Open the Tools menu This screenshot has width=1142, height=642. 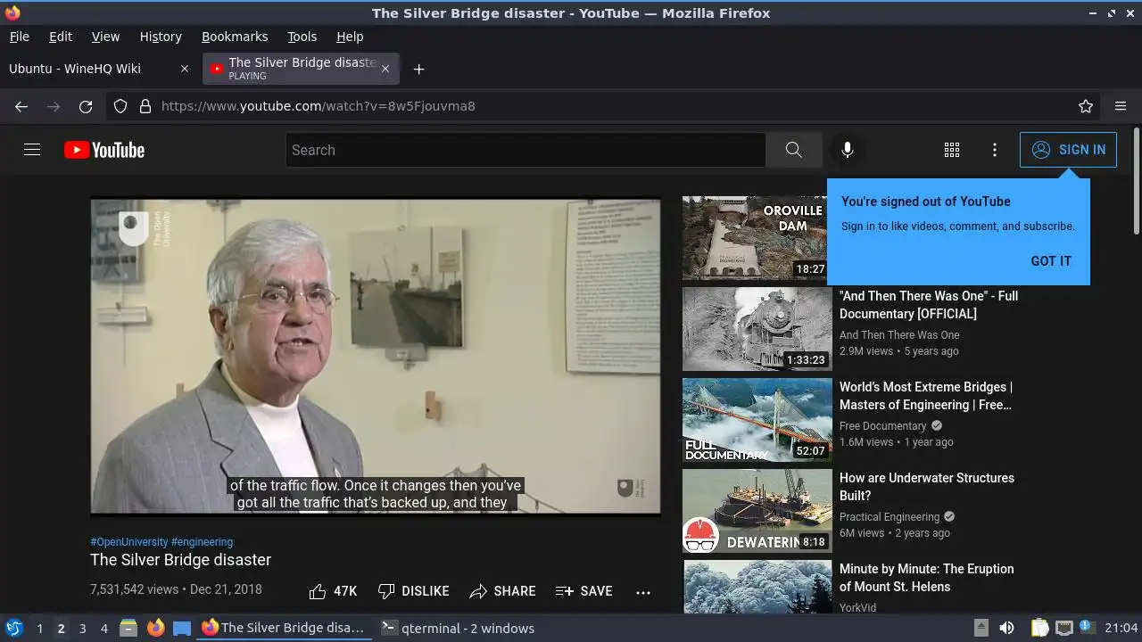click(302, 37)
